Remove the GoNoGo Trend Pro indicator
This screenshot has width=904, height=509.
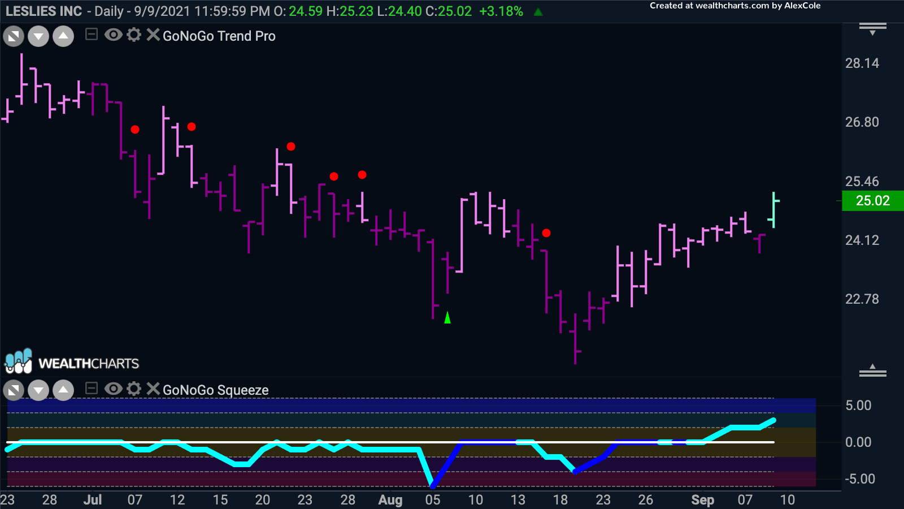pyautogui.click(x=153, y=35)
